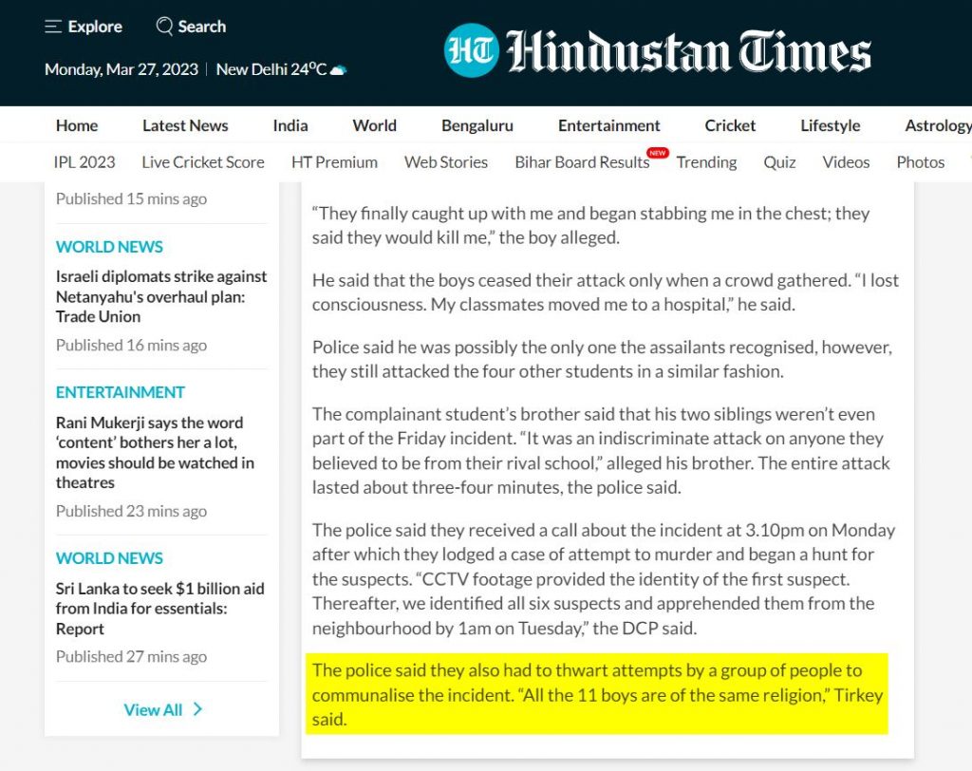Click the Search label

201,27
